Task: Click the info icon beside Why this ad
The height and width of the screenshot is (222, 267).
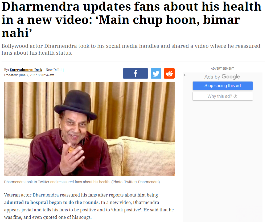Action: 235,96
